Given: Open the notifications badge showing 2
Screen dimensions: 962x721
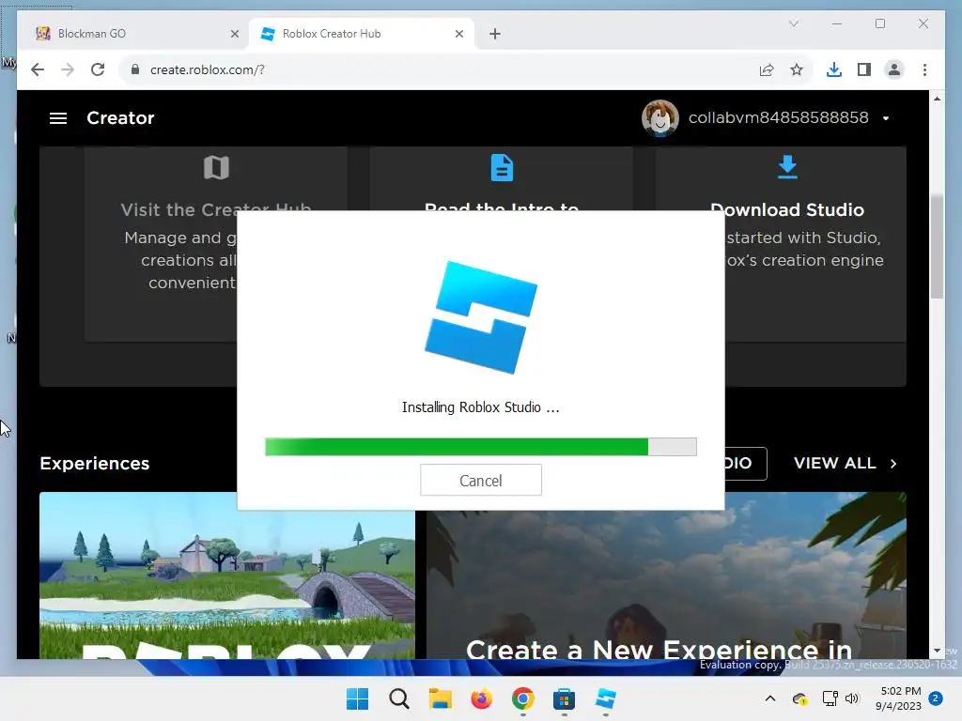Looking at the screenshot, I should pos(936,698).
